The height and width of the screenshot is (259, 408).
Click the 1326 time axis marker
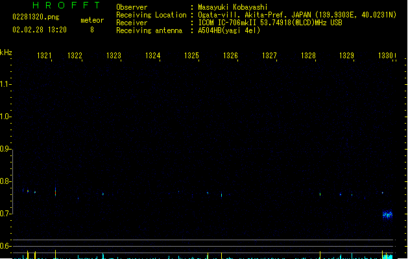230,56
